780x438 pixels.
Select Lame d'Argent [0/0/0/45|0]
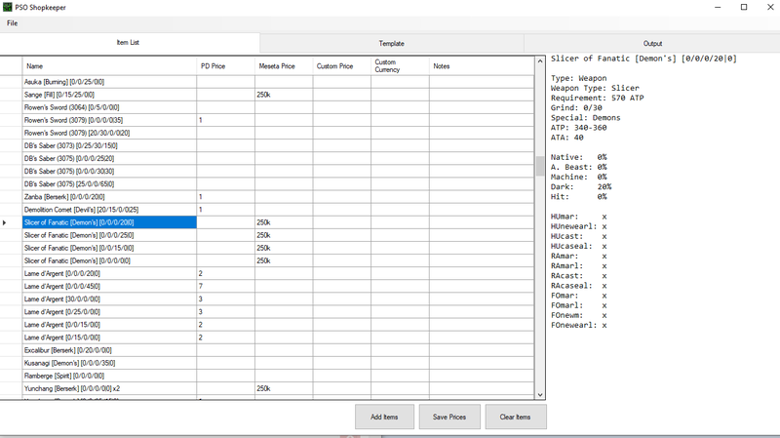point(109,286)
